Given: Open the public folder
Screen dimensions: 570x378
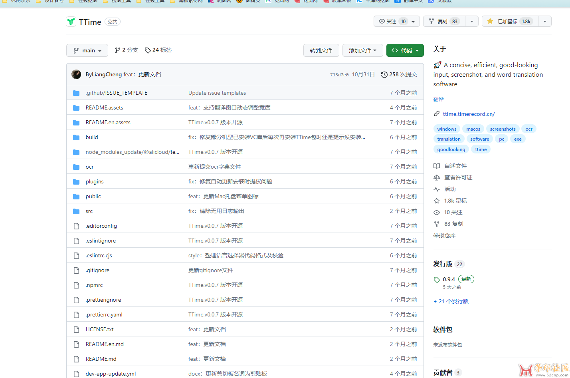Looking at the screenshot, I should click(93, 196).
